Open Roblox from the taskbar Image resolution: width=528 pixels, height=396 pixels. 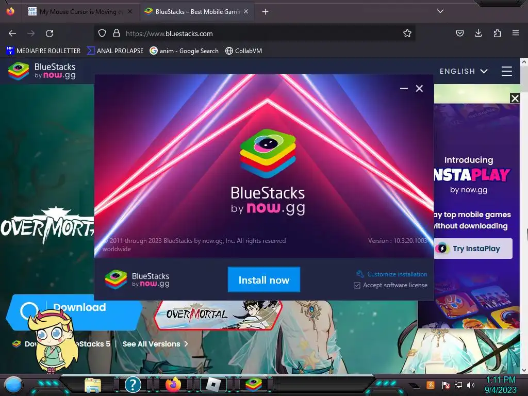click(213, 385)
